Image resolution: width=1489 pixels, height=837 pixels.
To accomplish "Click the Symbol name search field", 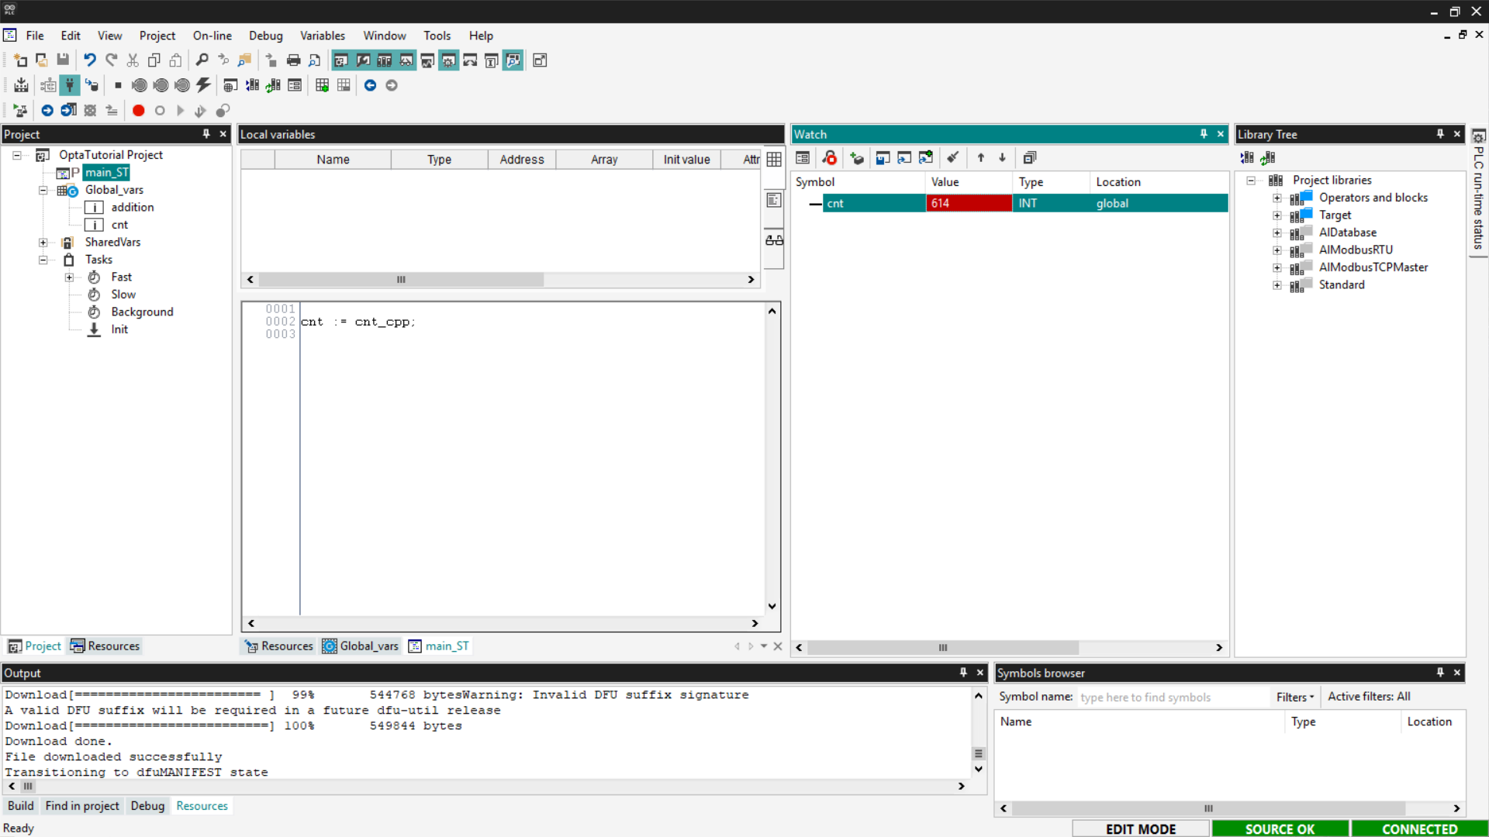I will coord(1171,697).
